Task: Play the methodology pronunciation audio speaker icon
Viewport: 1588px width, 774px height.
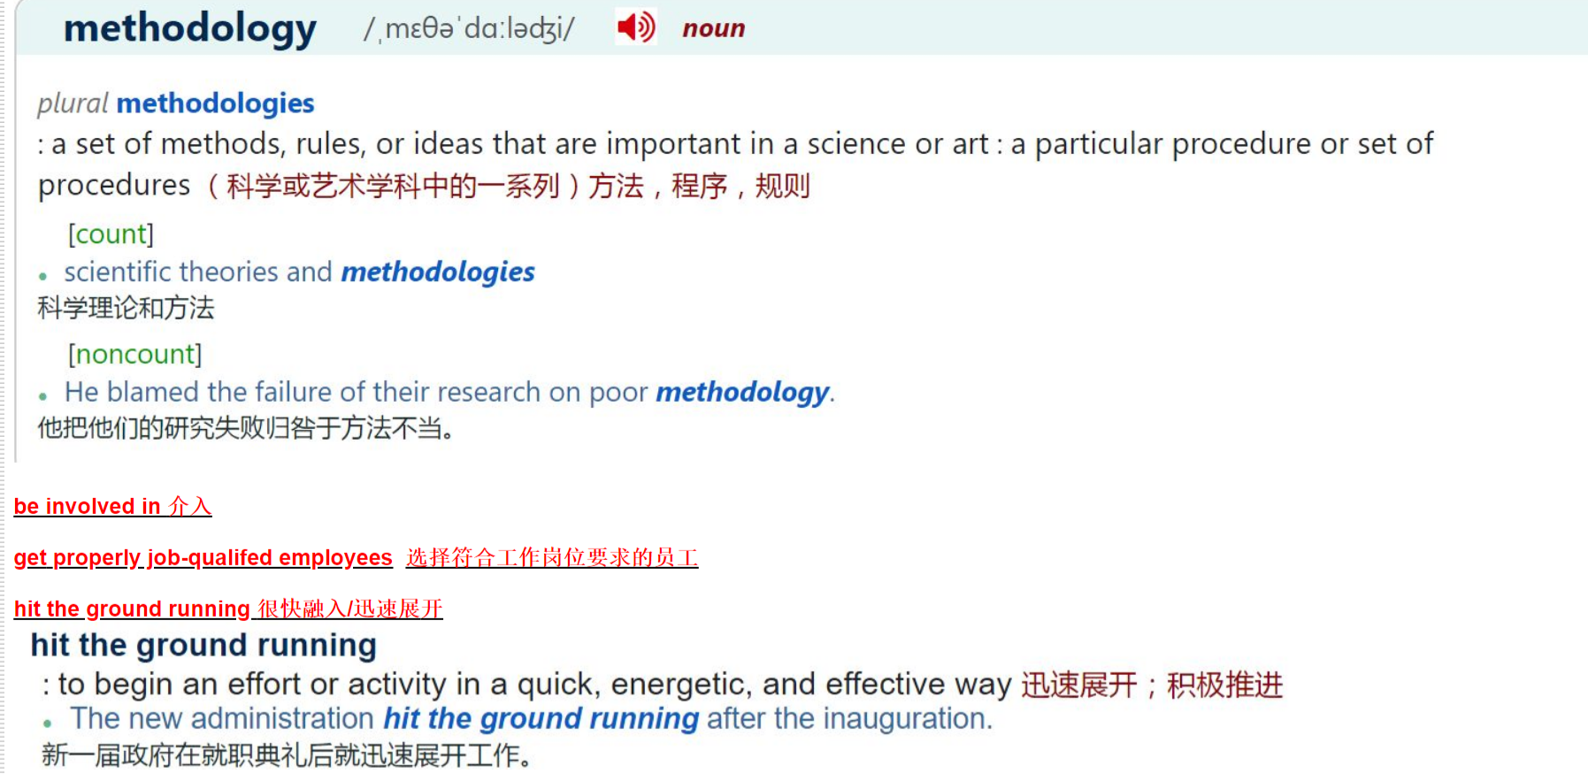Action: 636,27
